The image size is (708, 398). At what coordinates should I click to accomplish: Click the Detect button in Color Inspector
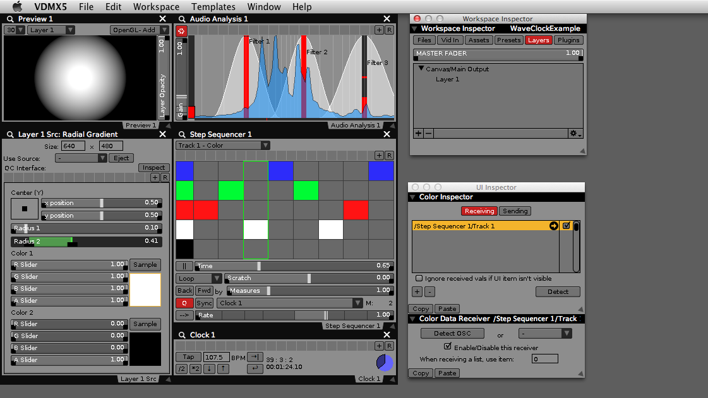[x=558, y=291]
